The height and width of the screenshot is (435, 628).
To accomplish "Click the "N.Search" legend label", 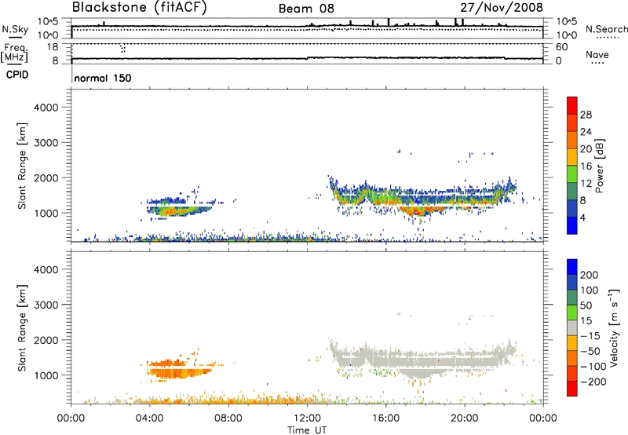I will coord(607,29).
